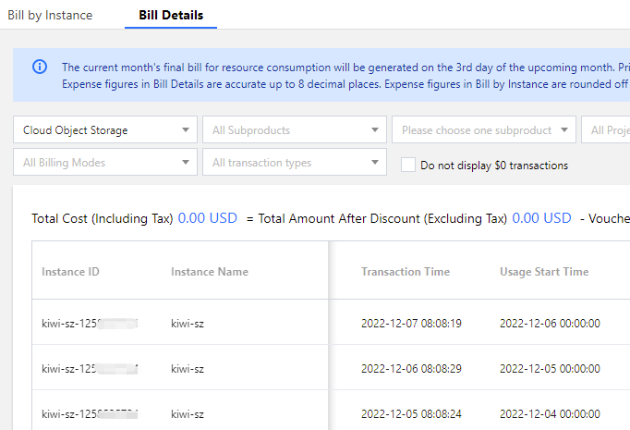630x430 pixels.
Task: Open the Cloud Object Storage product dropdown
Action: point(105,130)
